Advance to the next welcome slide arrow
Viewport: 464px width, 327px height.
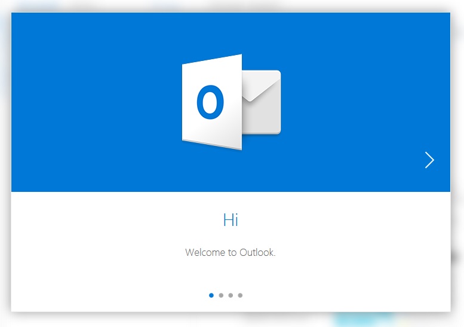point(429,160)
